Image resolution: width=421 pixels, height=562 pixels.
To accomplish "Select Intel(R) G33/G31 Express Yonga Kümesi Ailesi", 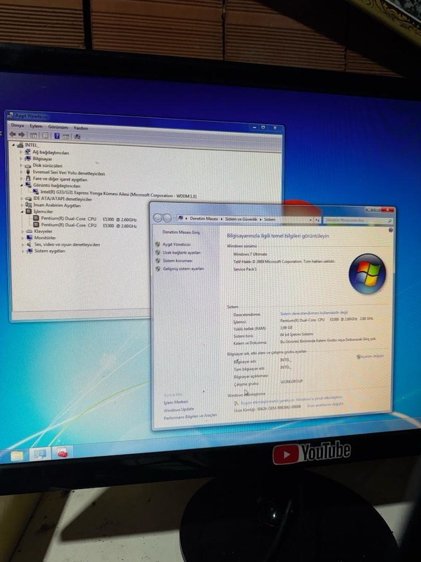I will [118, 194].
